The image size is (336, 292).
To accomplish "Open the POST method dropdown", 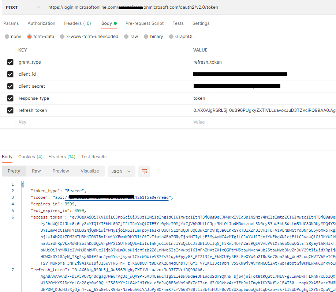I will click(22, 7).
